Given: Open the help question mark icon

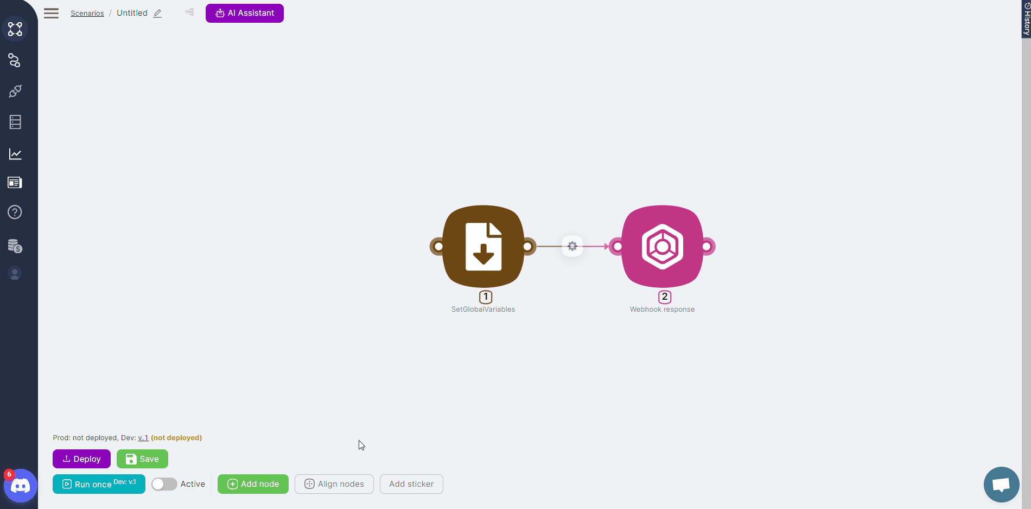Looking at the screenshot, I should [15, 212].
